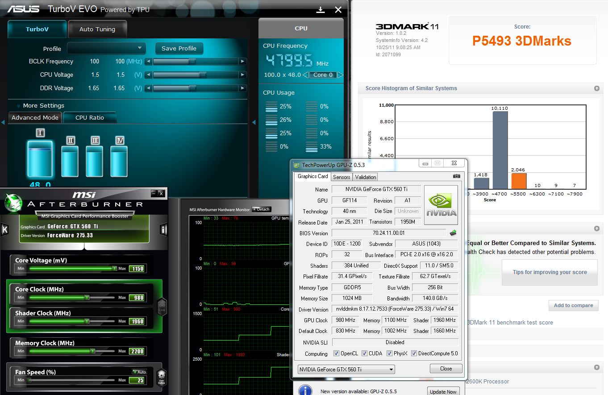This screenshot has width=608, height=395.
Task: Click Update Now in GPU-Z notice
Action: tap(443, 391)
